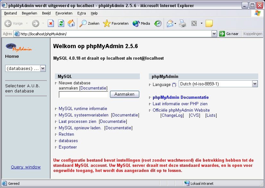Open Favorieten star toolbar button
This screenshot has height=188, width=265.
(116, 23)
